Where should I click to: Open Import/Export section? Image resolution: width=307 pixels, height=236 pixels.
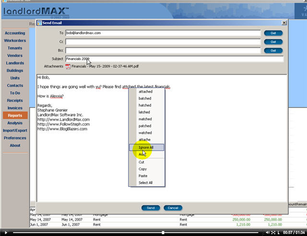pos(15,130)
